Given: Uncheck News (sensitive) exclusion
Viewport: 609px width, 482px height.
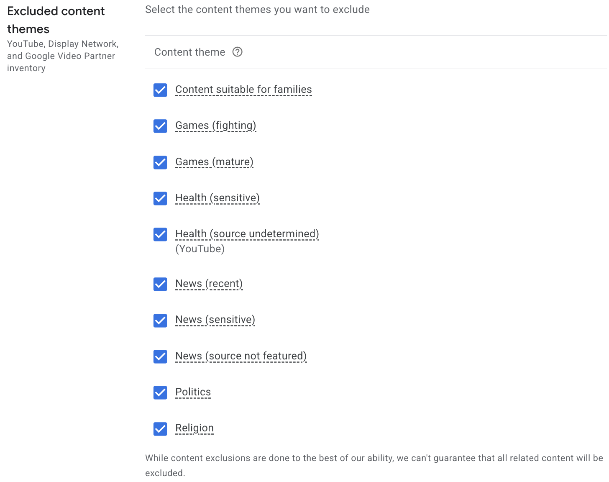Looking at the screenshot, I should 160,320.
